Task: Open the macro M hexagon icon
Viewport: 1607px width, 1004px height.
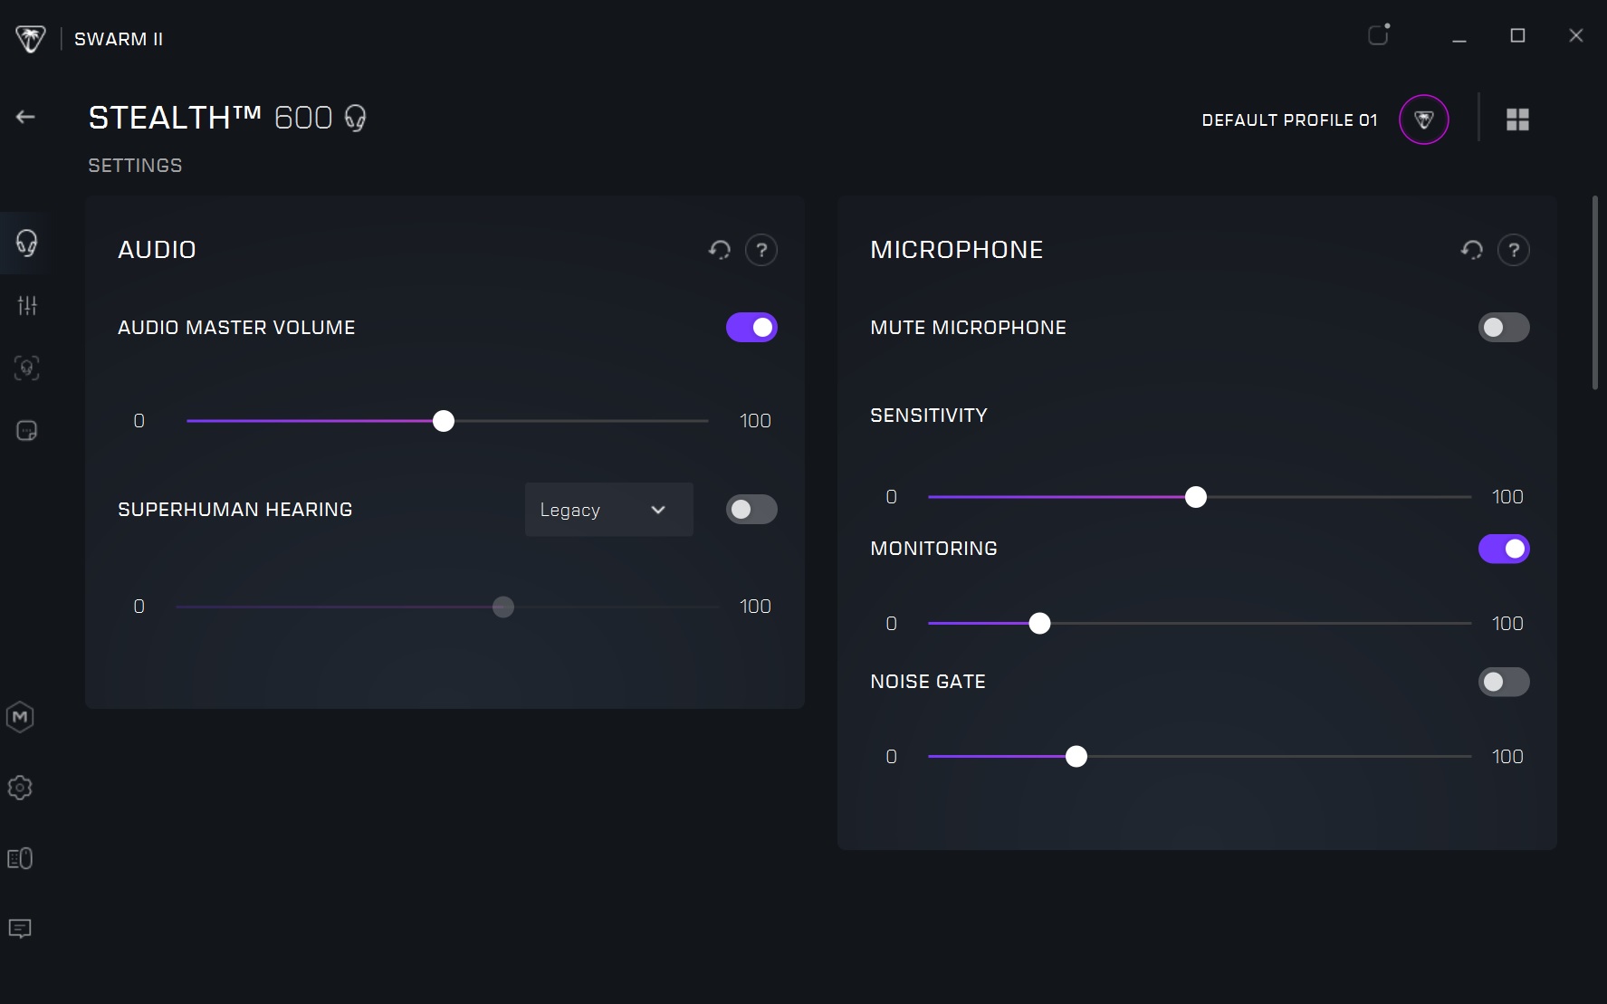Action: (x=20, y=717)
